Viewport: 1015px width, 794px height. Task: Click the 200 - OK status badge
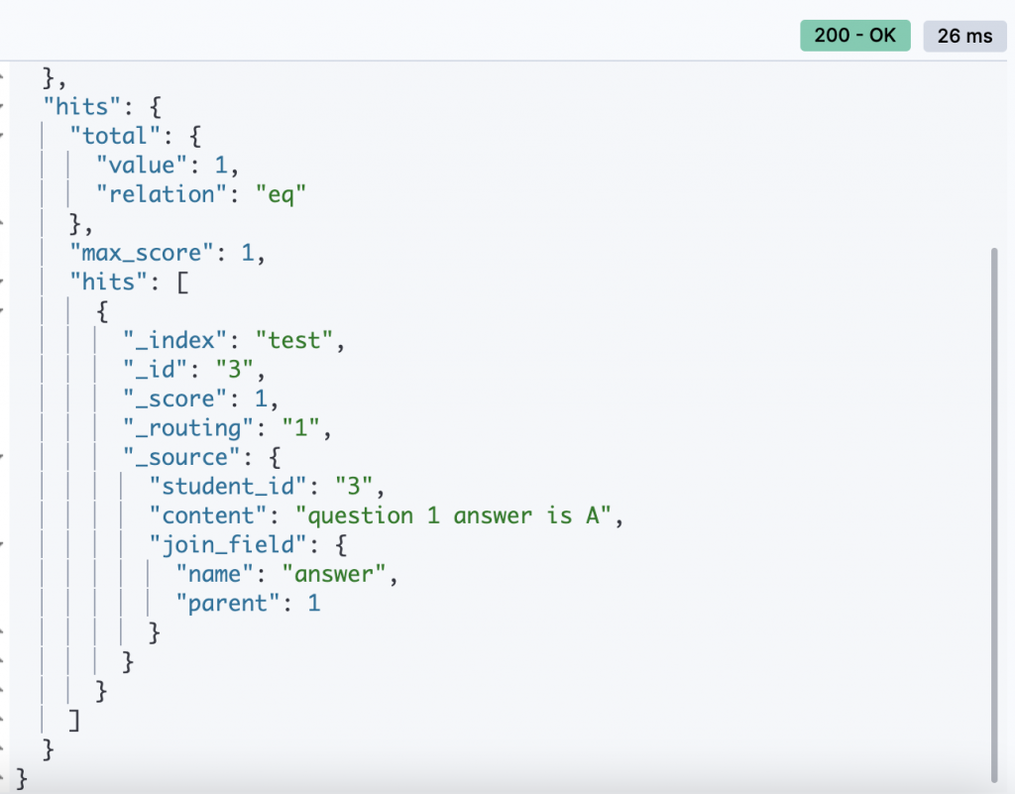pos(855,36)
